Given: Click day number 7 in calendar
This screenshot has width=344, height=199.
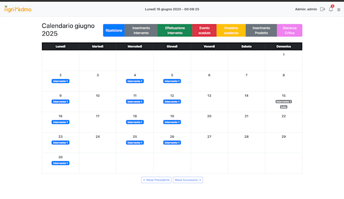Looking at the screenshot, I should click(x=246, y=75).
